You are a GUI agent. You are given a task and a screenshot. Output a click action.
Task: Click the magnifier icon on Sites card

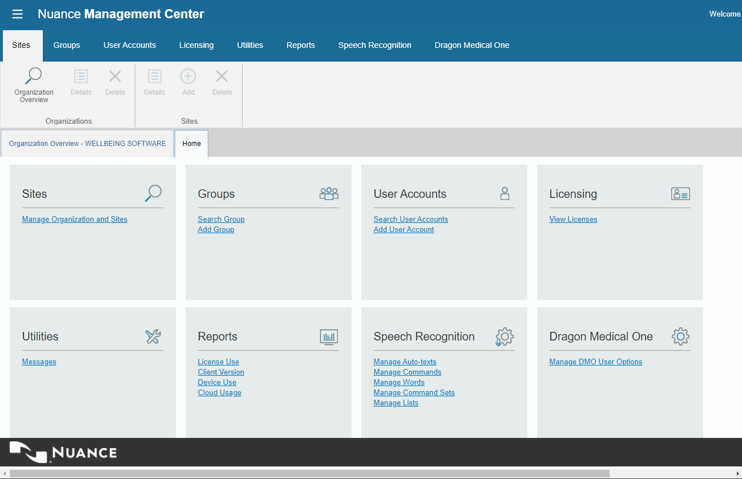(x=153, y=194)
